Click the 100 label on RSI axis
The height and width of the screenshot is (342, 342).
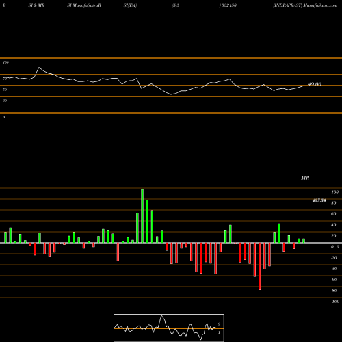click(x=5, y=62)
